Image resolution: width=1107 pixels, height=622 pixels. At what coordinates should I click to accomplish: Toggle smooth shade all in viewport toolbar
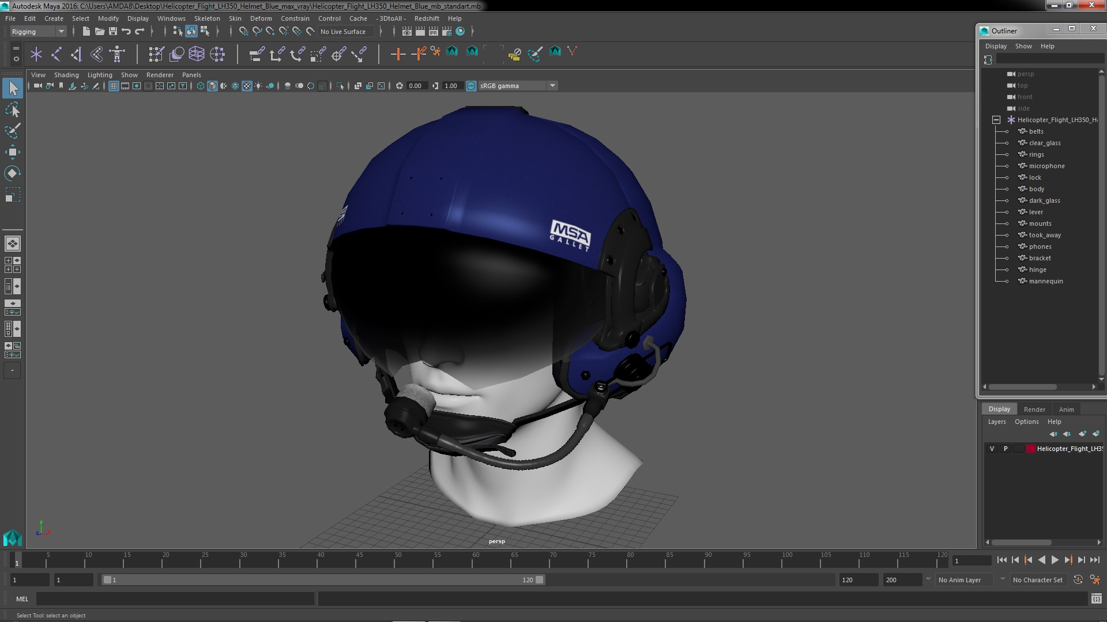coord(212,86)
